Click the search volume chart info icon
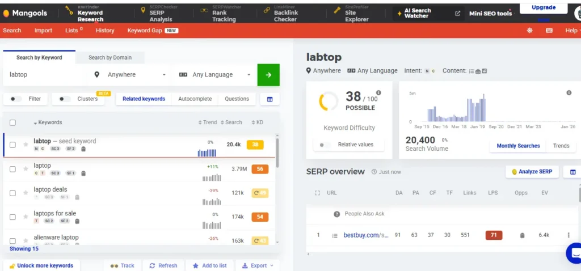This screenshot has width=581, height=271. 569,92
